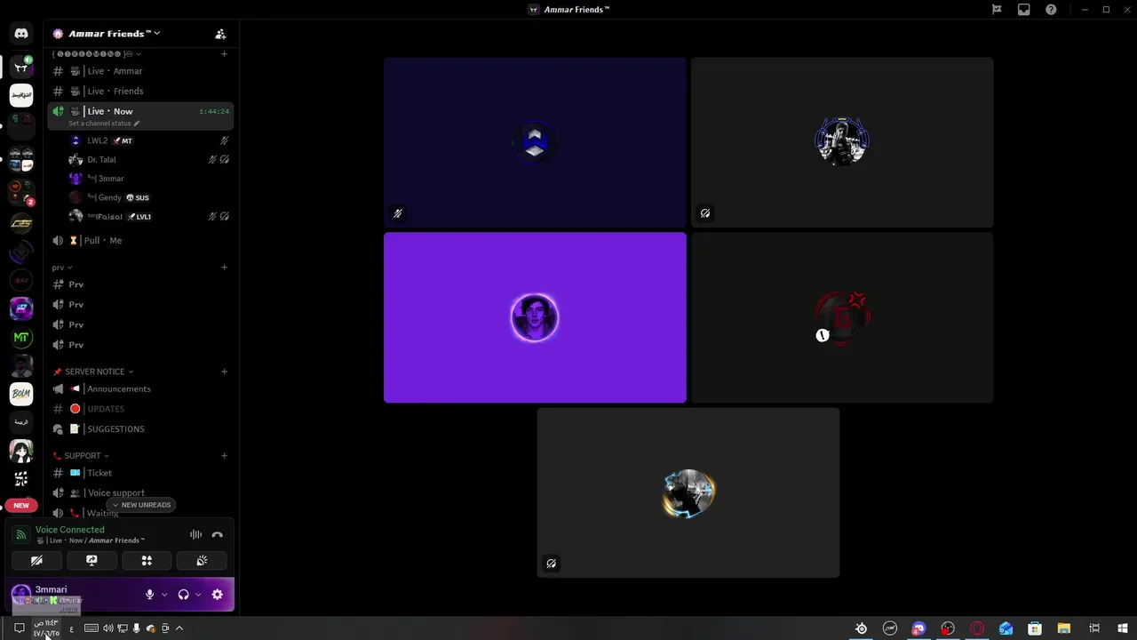Click the red NEW servers badge
This screenshot has width=1137, height=640.
point(21,505)
